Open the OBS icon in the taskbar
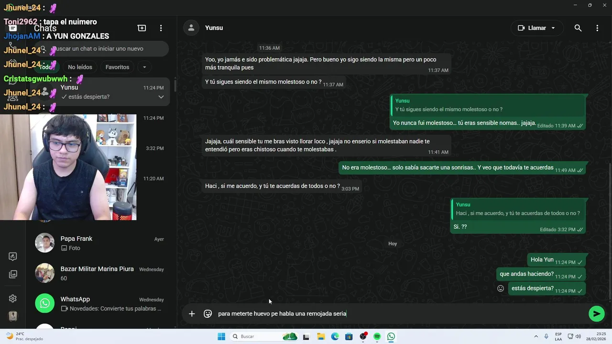The height and width of the screenshot is (344, 612). [363, 336]
